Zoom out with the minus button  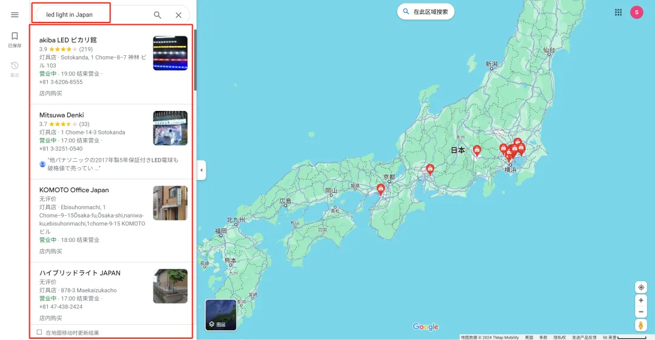click(641, 312)
